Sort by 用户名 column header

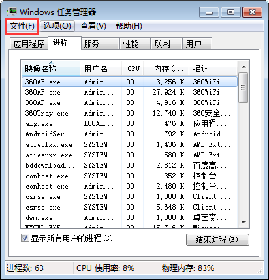click(101, 69)
